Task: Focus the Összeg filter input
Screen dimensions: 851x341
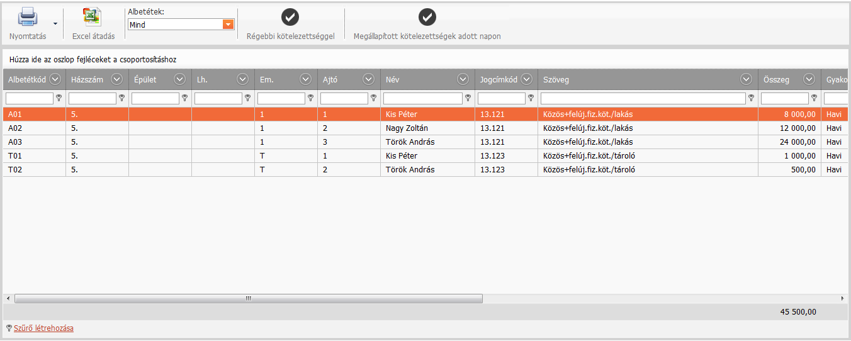Action: 785,99
